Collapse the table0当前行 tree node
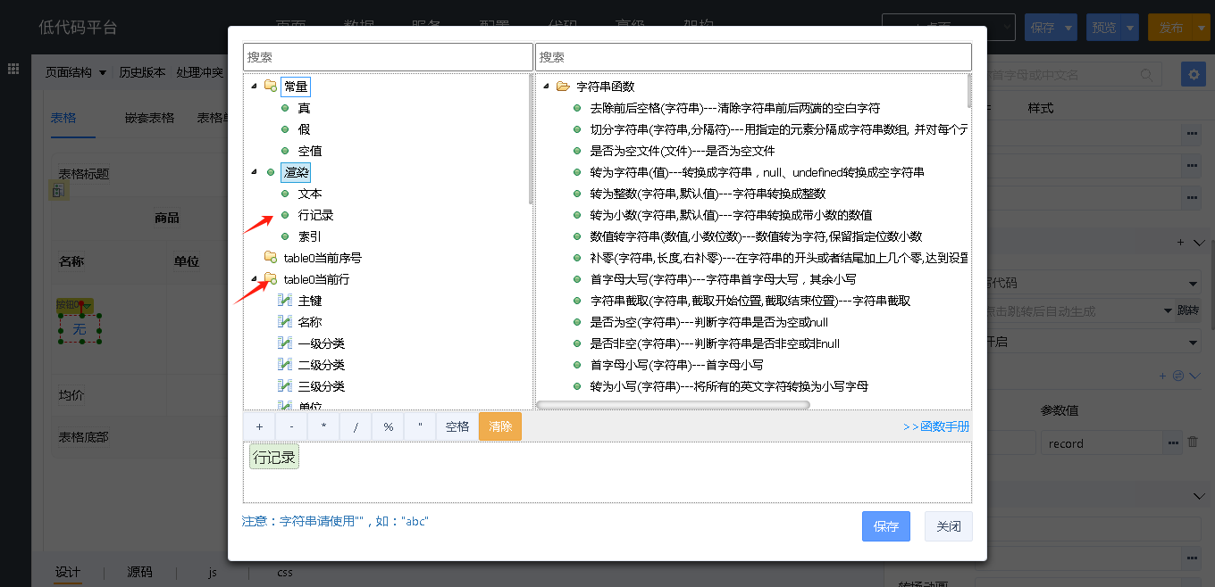The image size is (1215, 587). 255,279
